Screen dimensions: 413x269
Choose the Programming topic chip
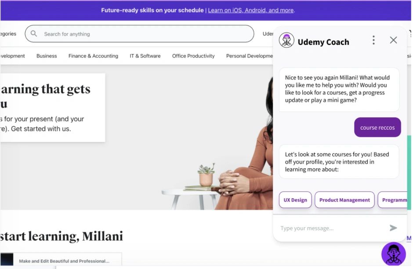click(x=392, y=200)
